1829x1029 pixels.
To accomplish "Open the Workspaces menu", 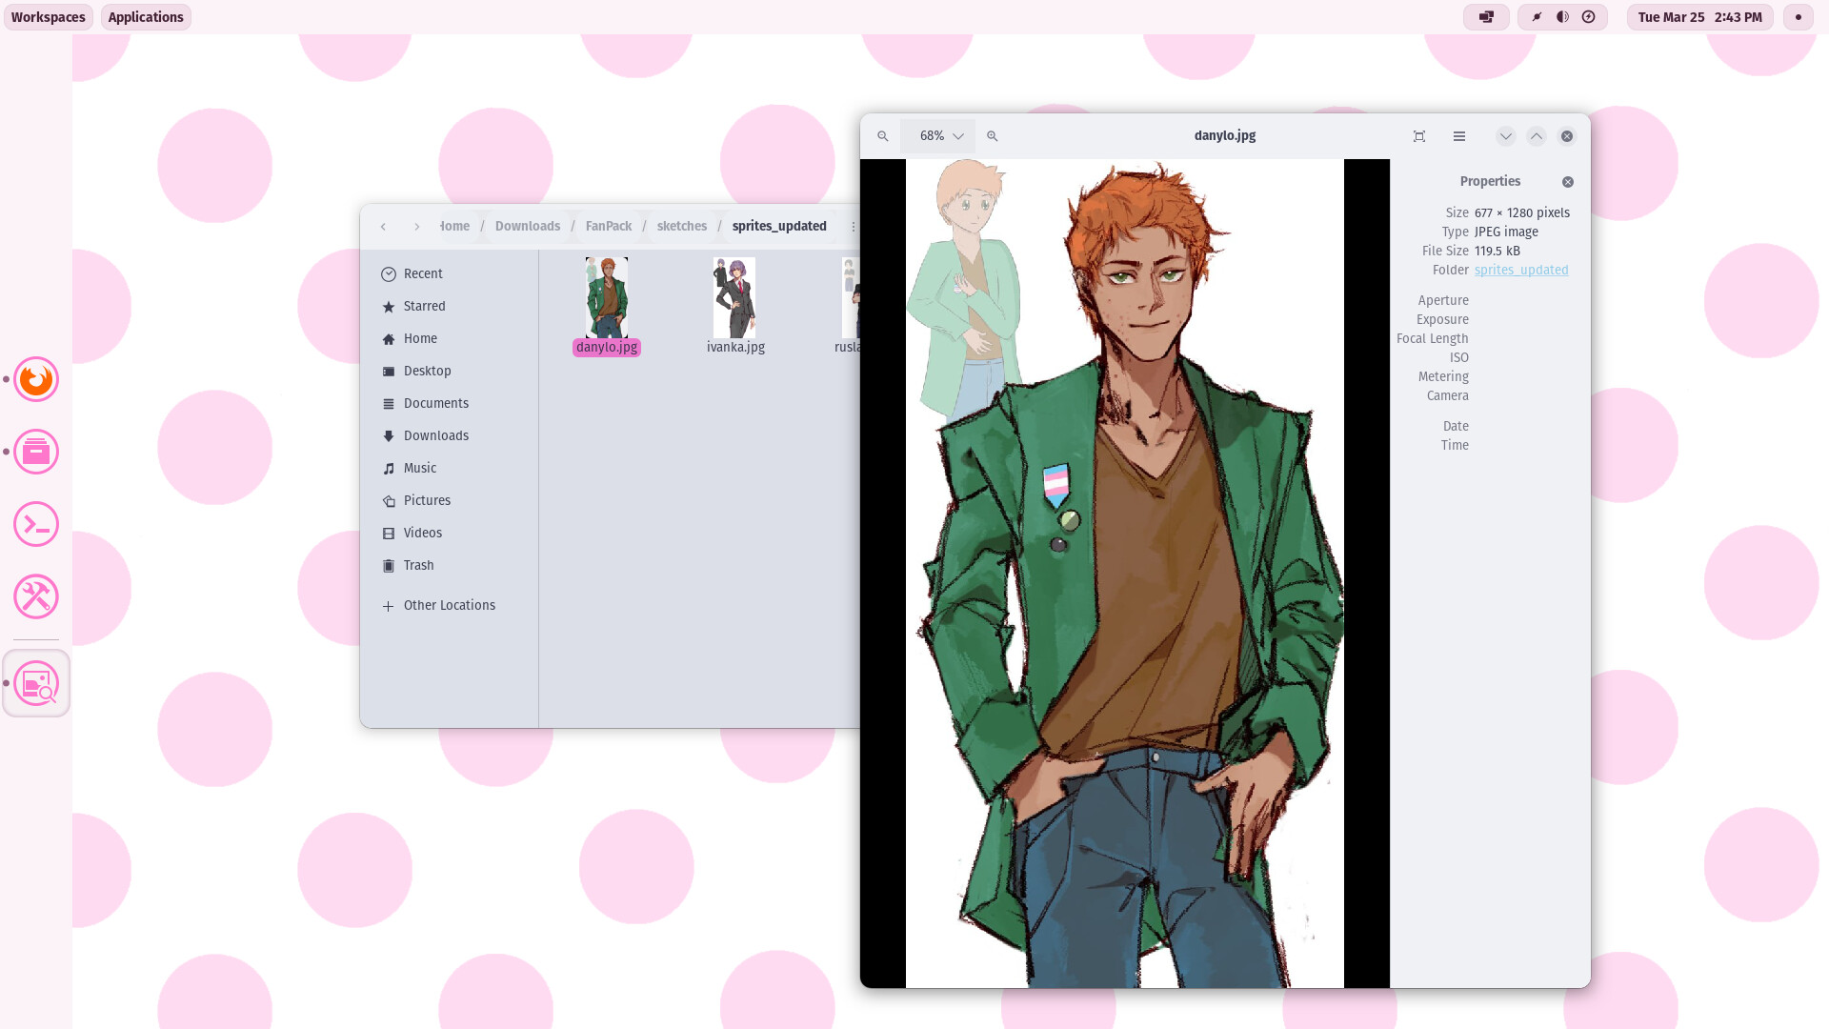I will (x=48, y=16).
